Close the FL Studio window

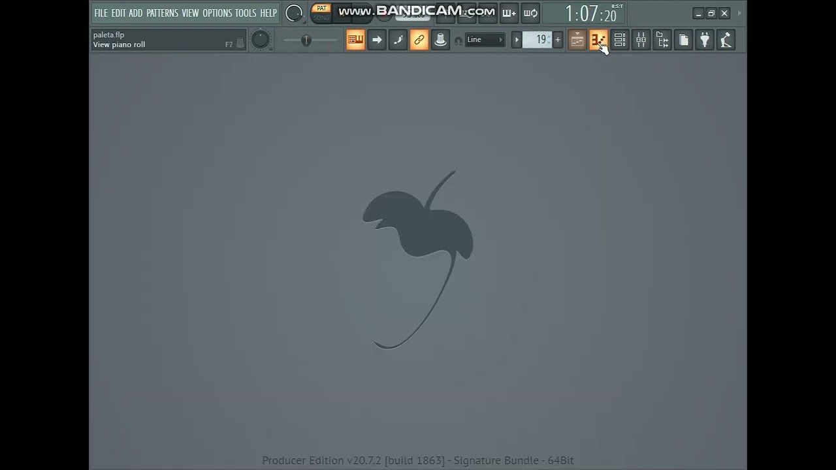coord(724,13)
